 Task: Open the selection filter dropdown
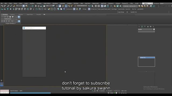[19, 6]
